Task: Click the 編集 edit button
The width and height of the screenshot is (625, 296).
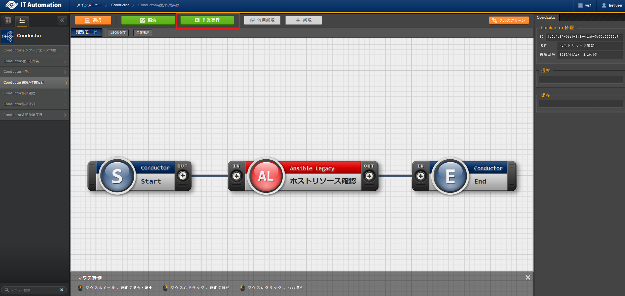Action: (x=148, y=20)
